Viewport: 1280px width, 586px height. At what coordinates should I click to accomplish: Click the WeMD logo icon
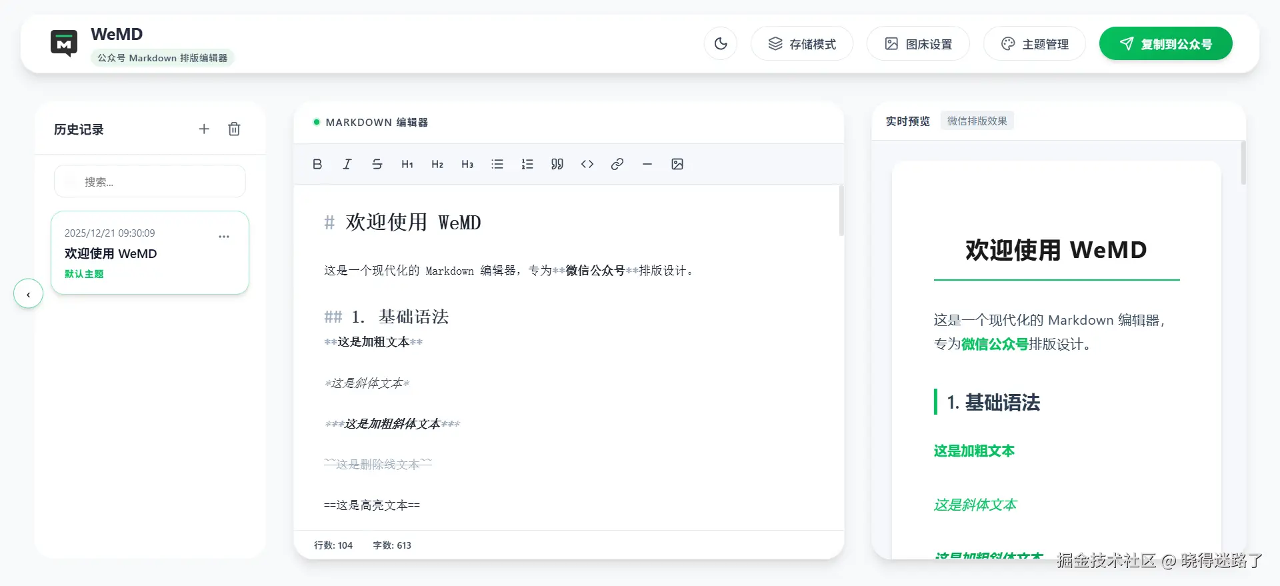point(64,43)
